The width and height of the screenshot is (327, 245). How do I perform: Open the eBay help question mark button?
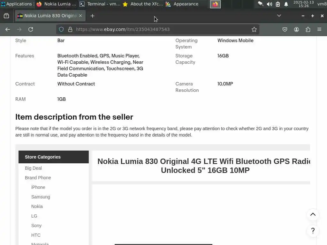pos(313,231)
